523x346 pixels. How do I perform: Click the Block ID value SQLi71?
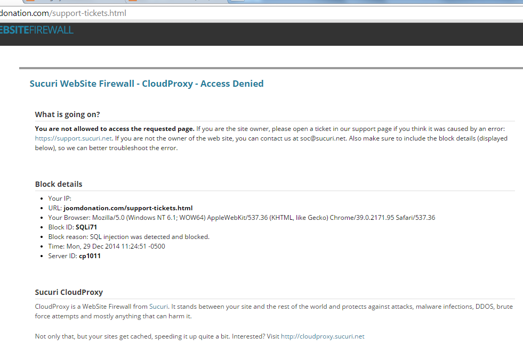[86, 227]
